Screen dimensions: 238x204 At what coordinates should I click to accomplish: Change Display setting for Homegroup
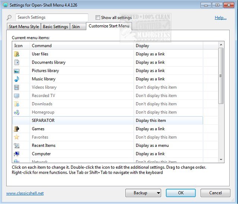pos(156,112)
